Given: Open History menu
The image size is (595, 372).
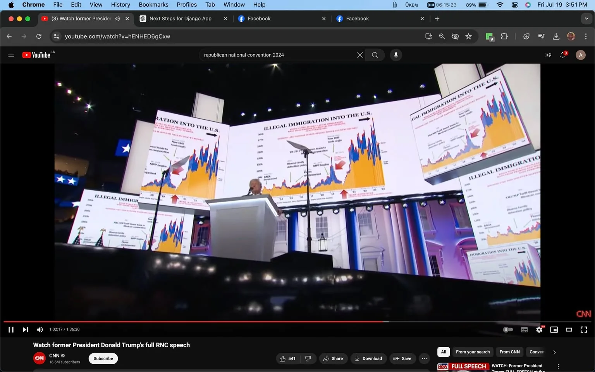Looking at the screenshot, I should coord(120,5).
